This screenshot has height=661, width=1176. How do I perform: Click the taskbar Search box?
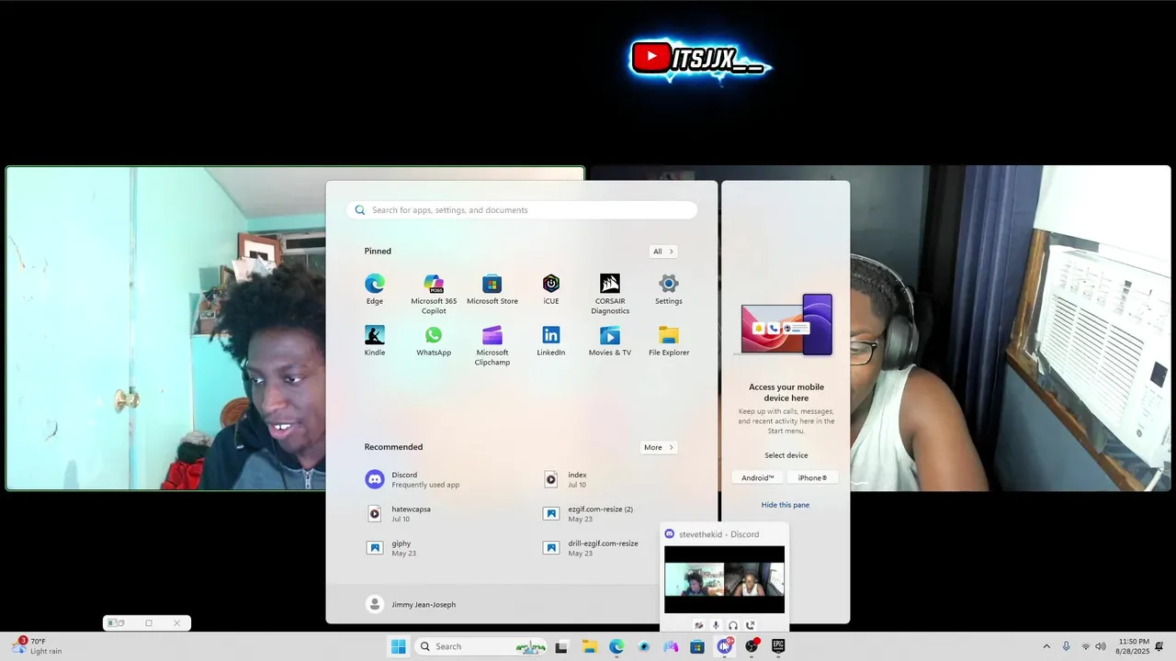point(481,646)
